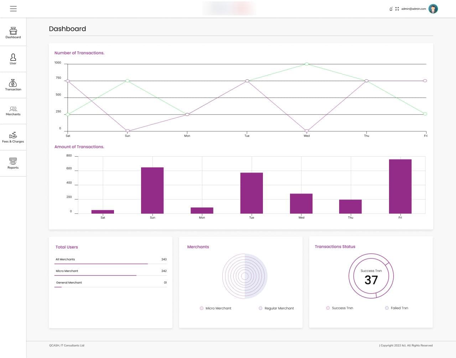
Task: Click the "General Merchant" row label
Action: tap(69, 283)
